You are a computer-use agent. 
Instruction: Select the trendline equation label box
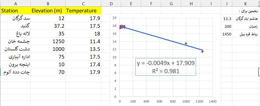pyautogui.click(x=165, y=67)
